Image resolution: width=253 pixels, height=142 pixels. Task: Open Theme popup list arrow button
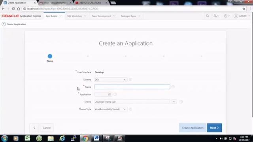pos(174,102)
